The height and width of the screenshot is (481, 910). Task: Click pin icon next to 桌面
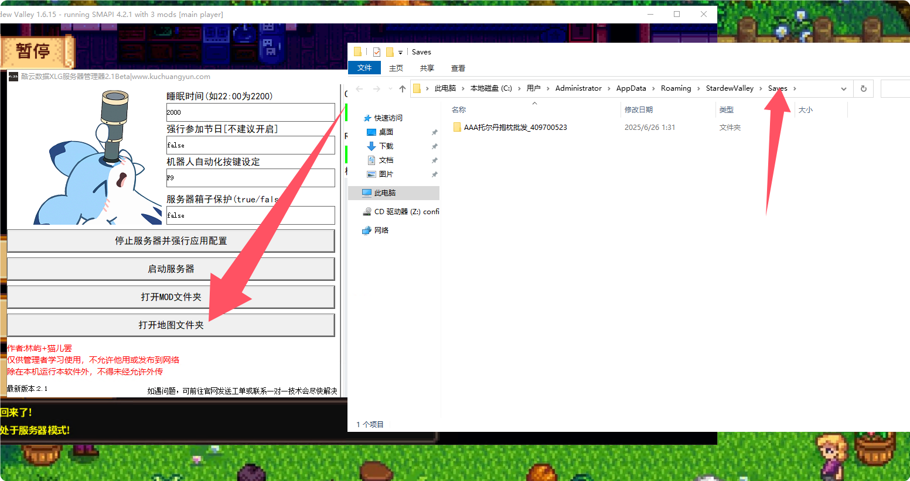click(x=435, y=132)
